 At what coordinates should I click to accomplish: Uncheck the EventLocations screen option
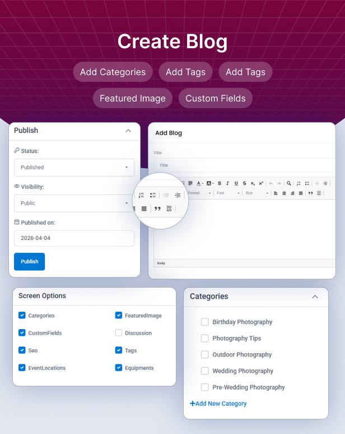tap(22, 368)
